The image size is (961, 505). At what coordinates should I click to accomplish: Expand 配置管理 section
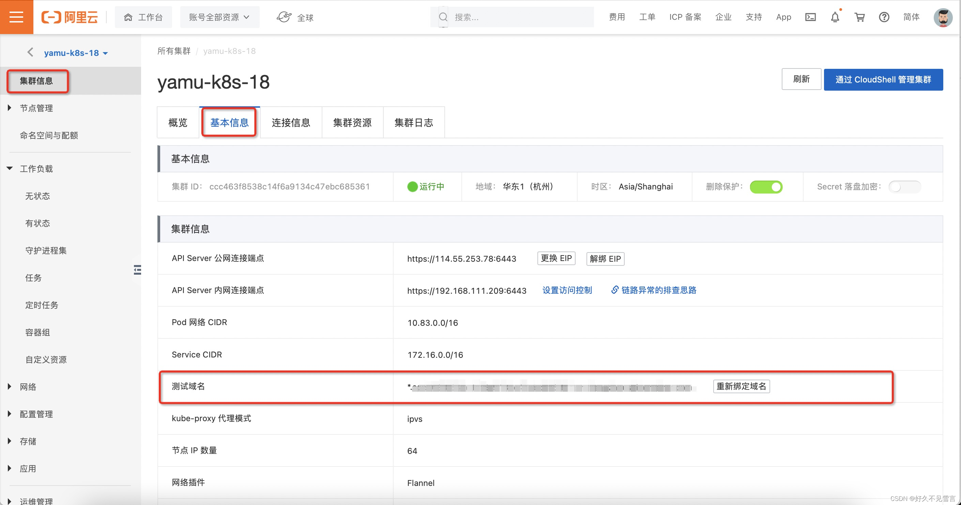pyautogui.click(x=36, y=414)
